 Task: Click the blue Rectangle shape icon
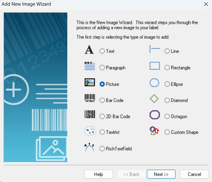tap(155, 66)
